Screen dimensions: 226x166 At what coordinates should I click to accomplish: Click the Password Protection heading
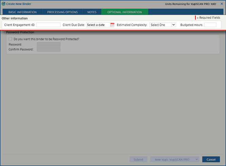[20, 32]
